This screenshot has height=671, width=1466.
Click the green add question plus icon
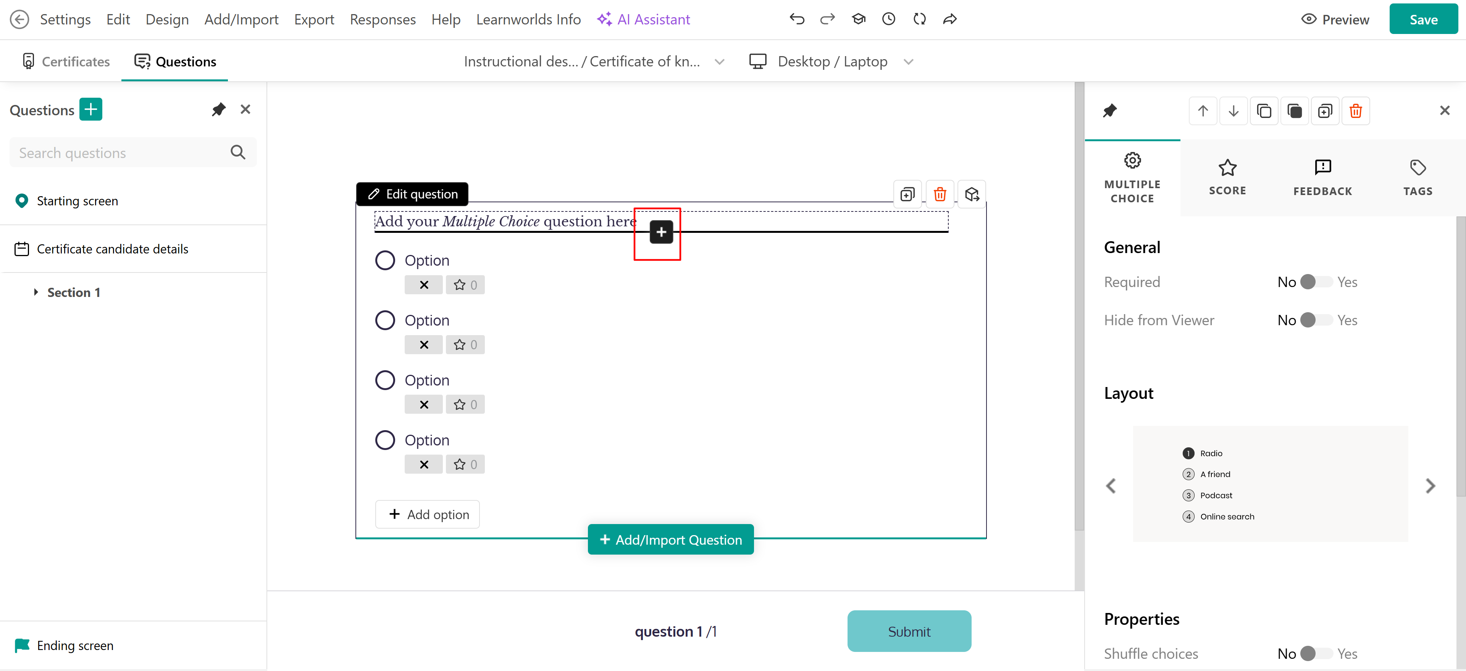point(91,110)
